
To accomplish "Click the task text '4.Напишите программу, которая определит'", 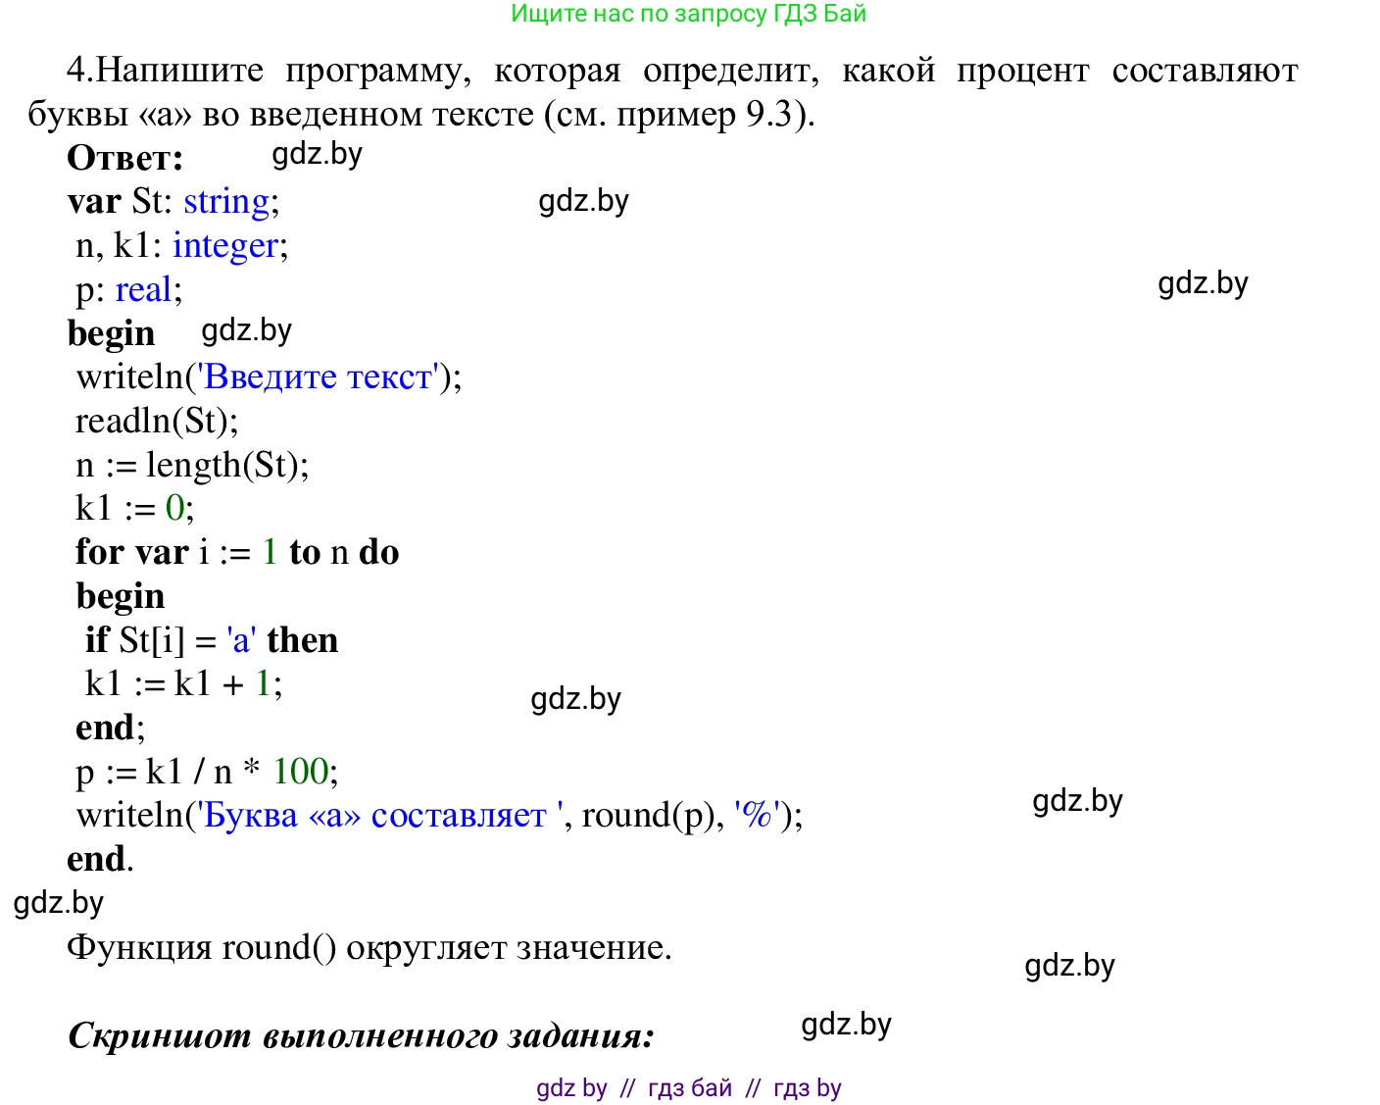I will point(442,71).
